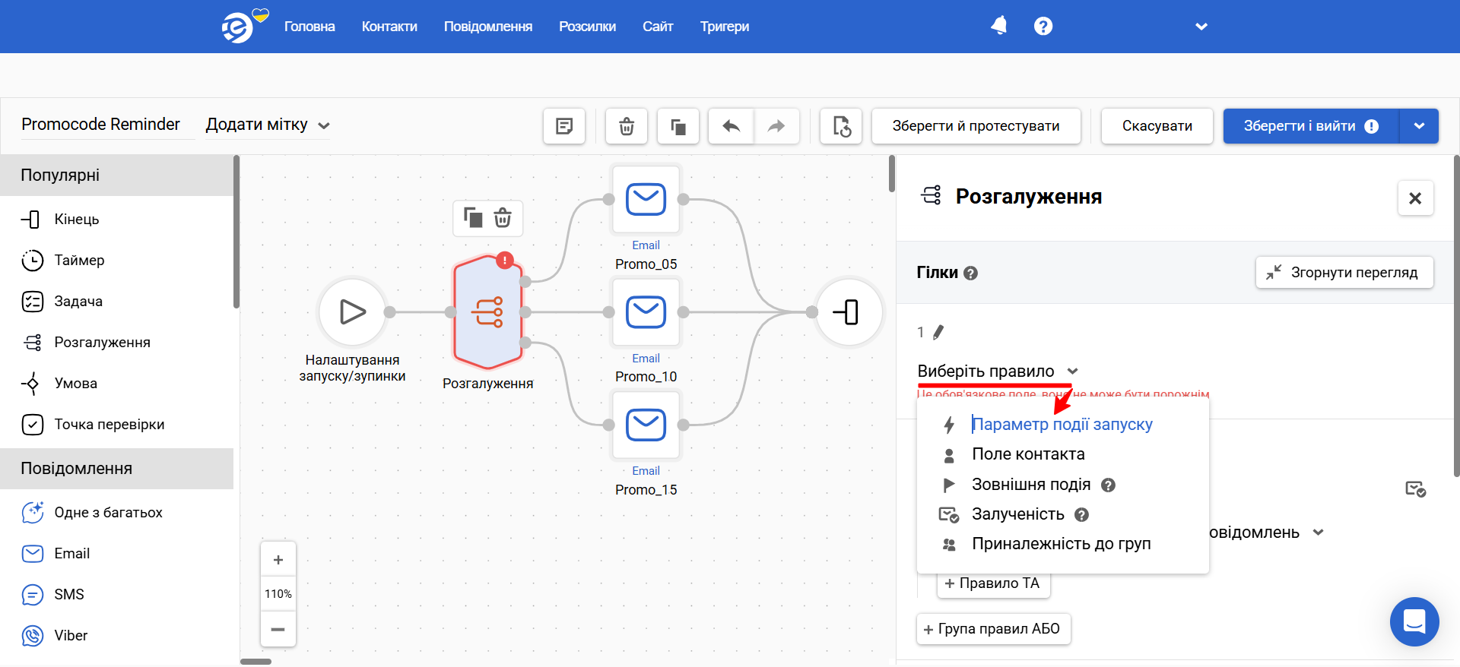Select the Promo_15 email block
The image size is (1460, 667).
tap(646, 424)
